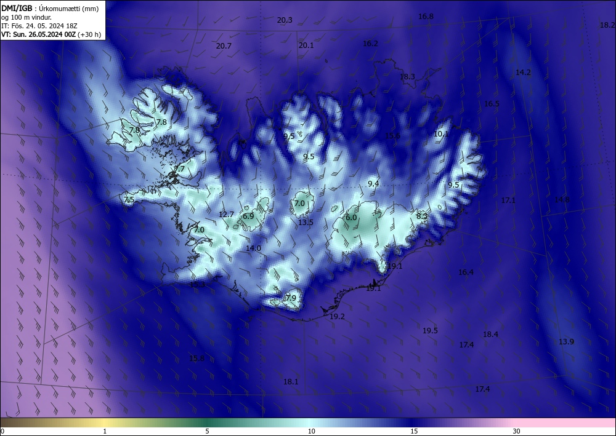
Task: Click the map value 9.4
Action: pyautogui.click(x=373, y=183)
